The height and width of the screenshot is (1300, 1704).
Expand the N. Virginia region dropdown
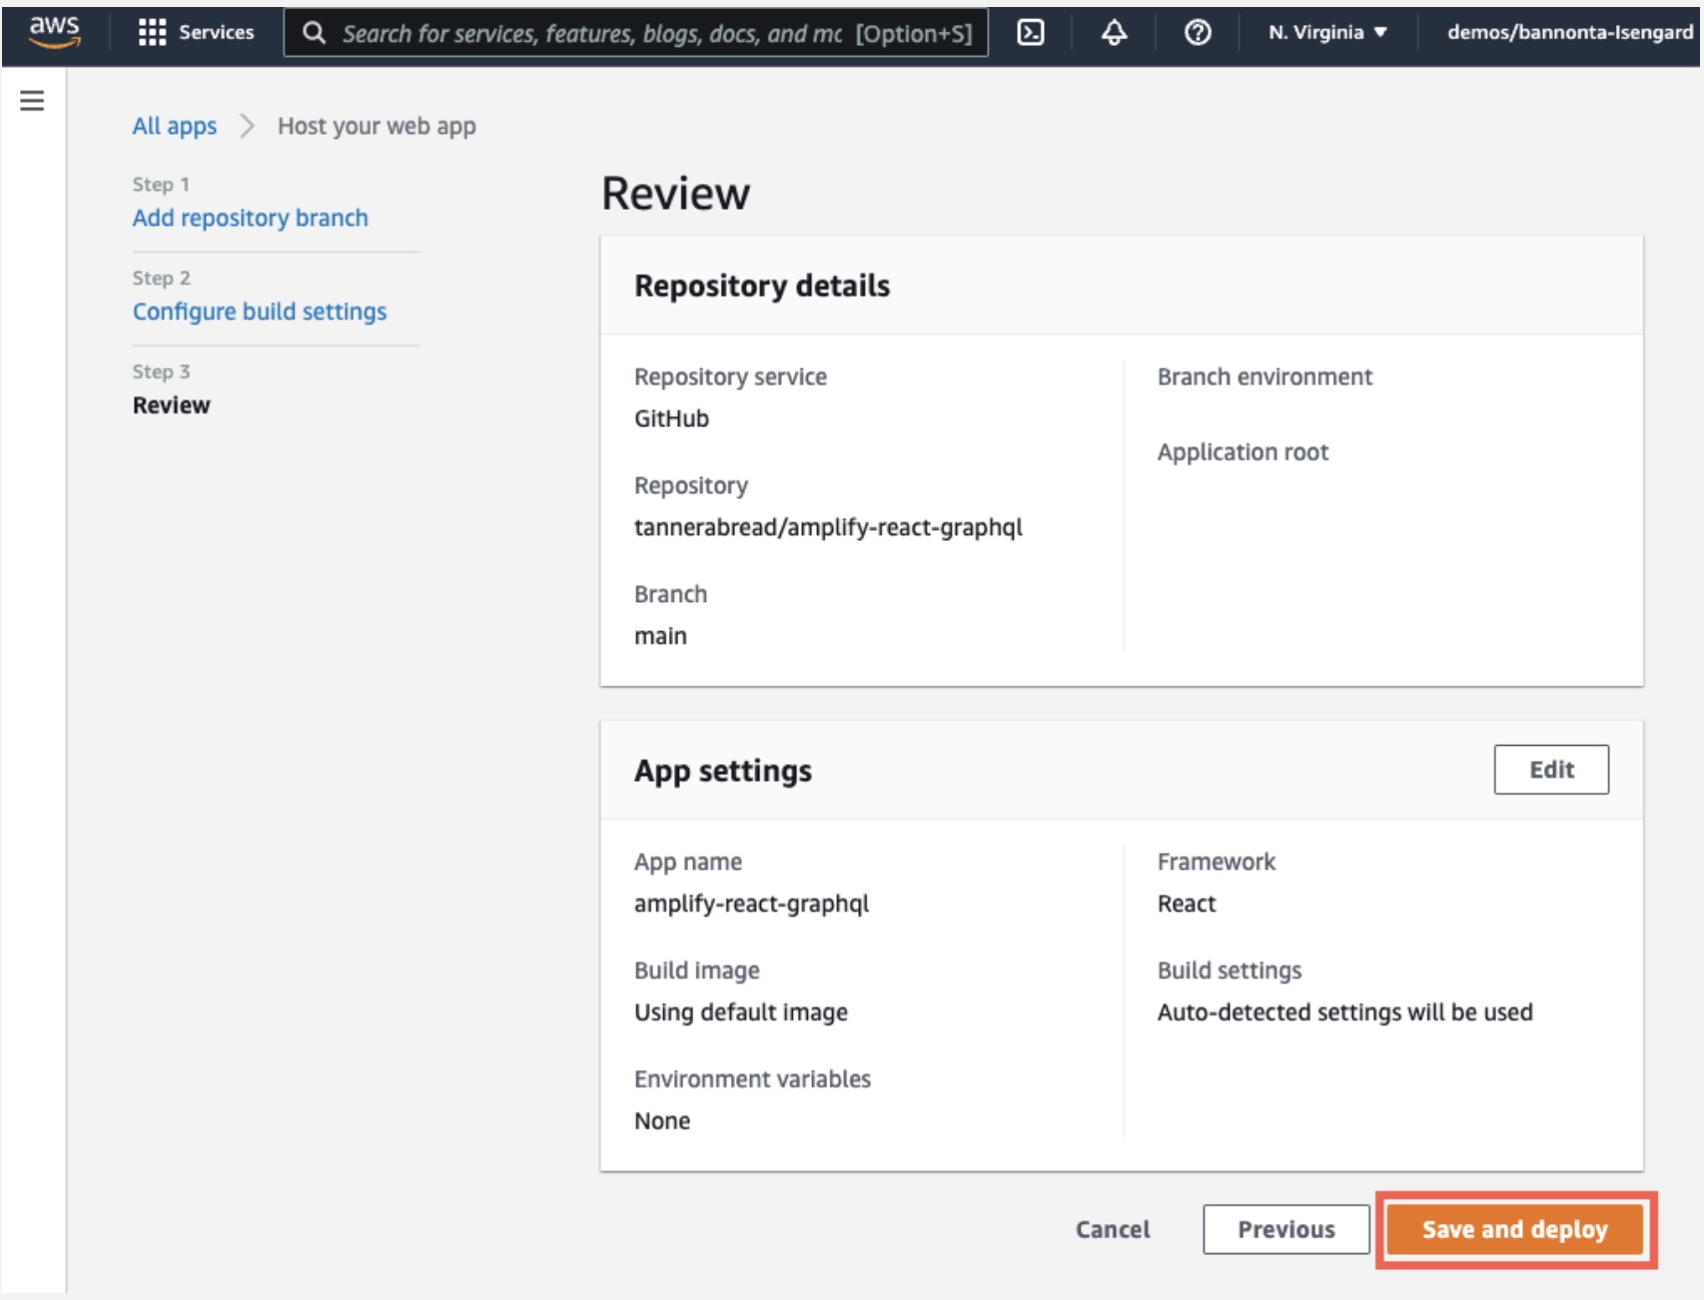(1326, 33)
